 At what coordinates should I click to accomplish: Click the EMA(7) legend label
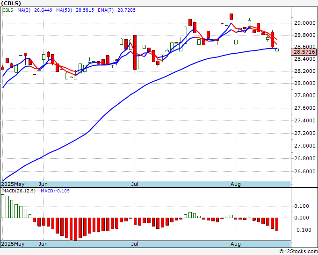click(106, 10)
